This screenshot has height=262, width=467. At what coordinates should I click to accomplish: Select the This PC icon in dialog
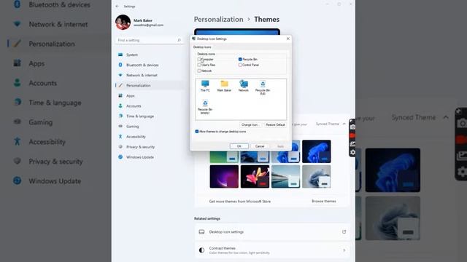pyautogui.click(x=205, y=86)
